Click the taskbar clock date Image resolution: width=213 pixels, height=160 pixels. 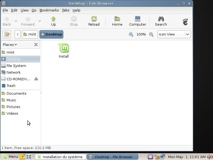pyautogui.click(x=187, y=157)
